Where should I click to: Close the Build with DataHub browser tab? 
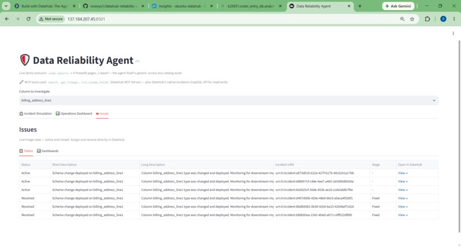pos(74,6)
